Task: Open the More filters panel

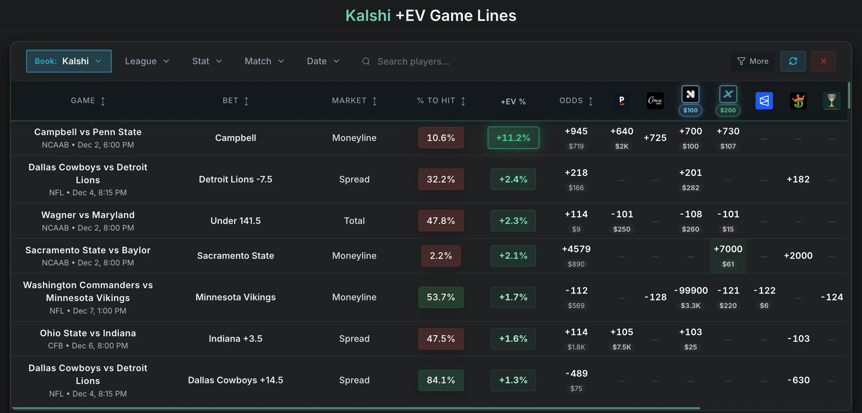Action: tap(753, 61)
